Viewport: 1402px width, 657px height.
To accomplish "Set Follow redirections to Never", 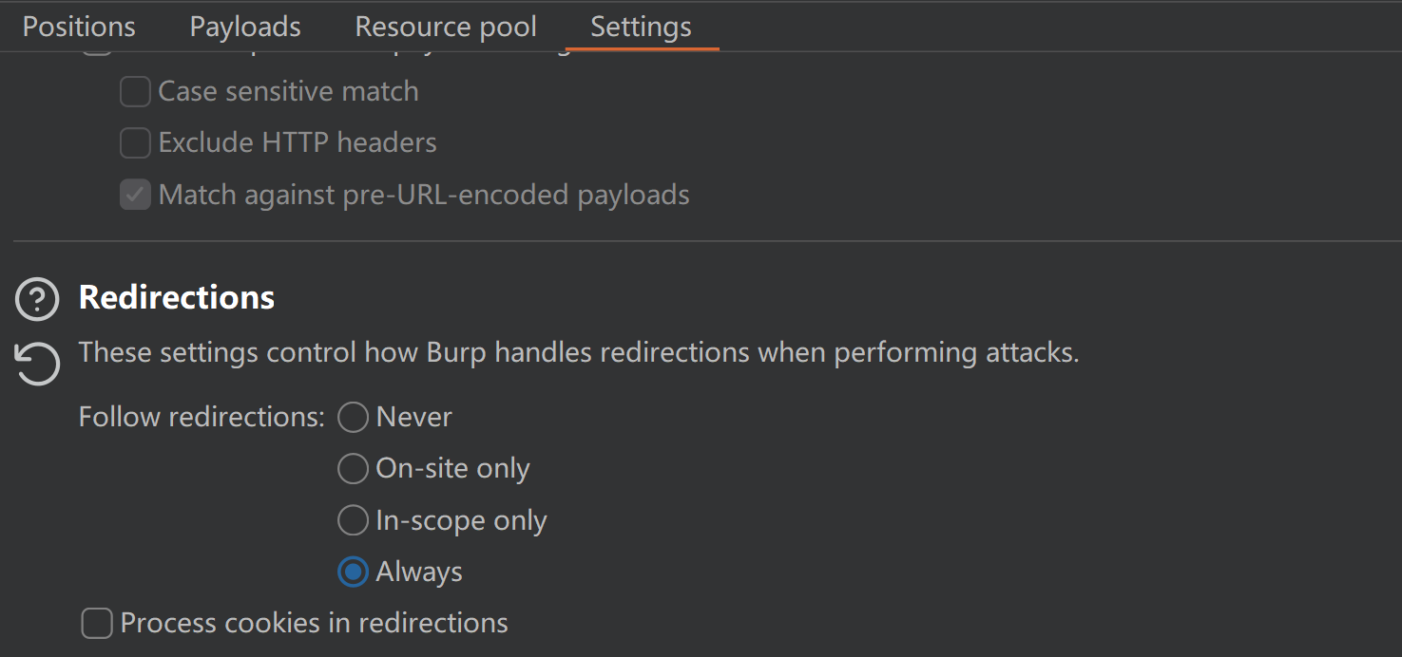I will (353, 417).
